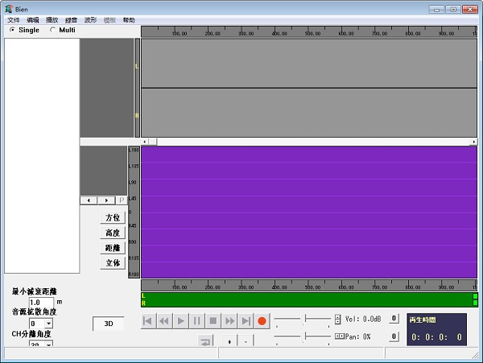Click the rewind transport button

(x=164, y=321)
